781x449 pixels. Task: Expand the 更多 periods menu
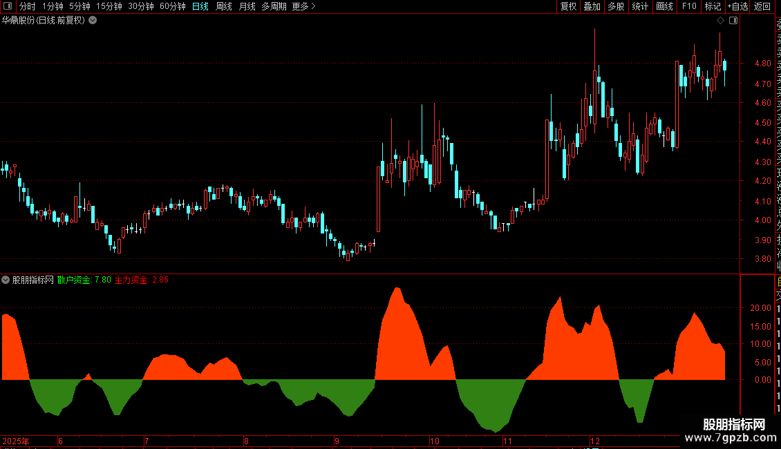(304, 6)
